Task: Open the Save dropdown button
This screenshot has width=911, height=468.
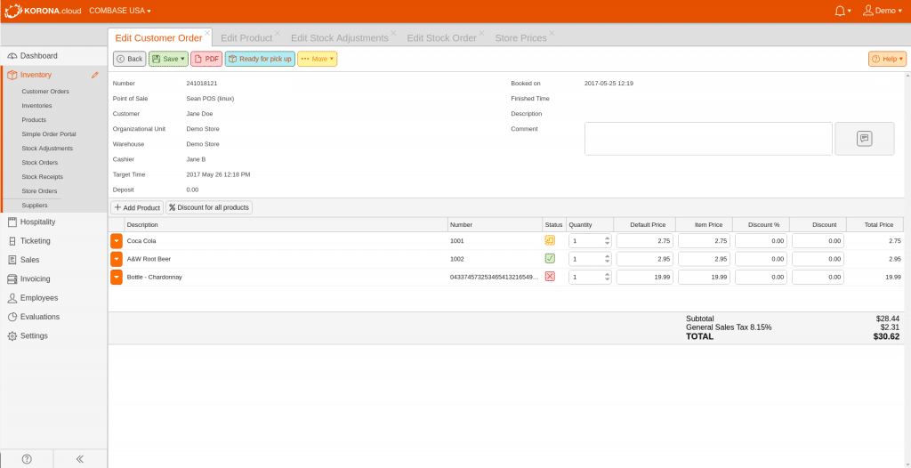Action: tap(168, 59)
